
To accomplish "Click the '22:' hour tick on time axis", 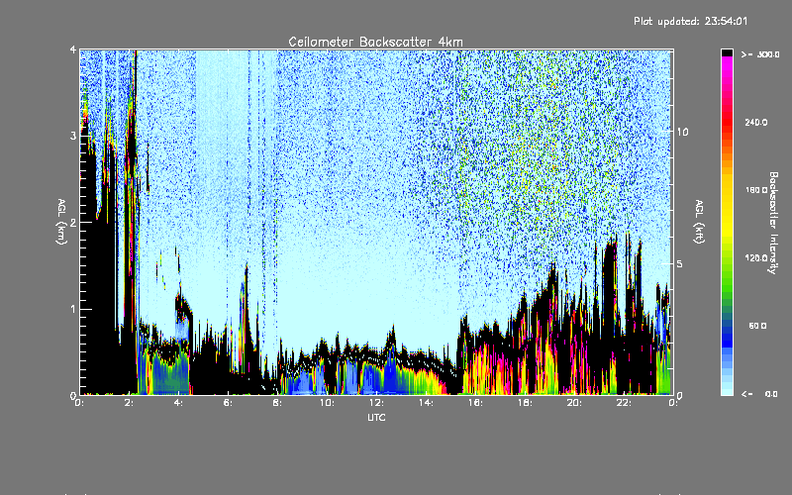I will tap(624, 403).
